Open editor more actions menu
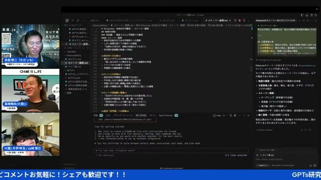 click(249, 20)
